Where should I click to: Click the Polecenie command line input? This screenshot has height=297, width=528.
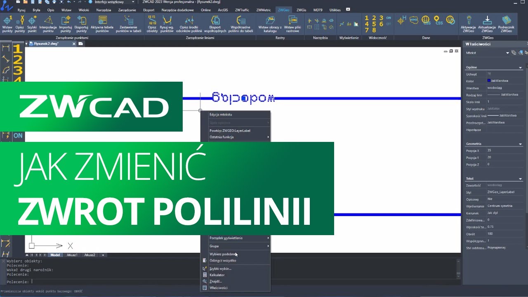[231, 282]
